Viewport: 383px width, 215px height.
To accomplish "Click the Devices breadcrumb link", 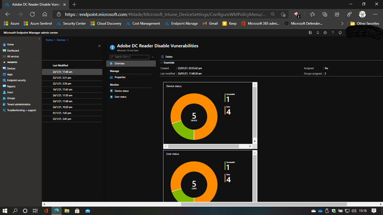I will tap(61, 40).
